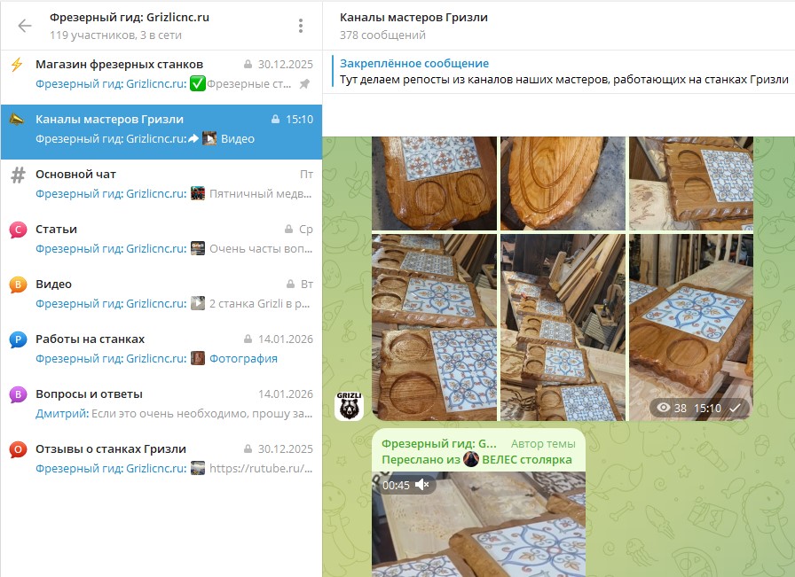Click the 14.01.2026 date in Вопросы row
Image resolution: width=795 pixels, height=577 pixels.
(286, 394)
